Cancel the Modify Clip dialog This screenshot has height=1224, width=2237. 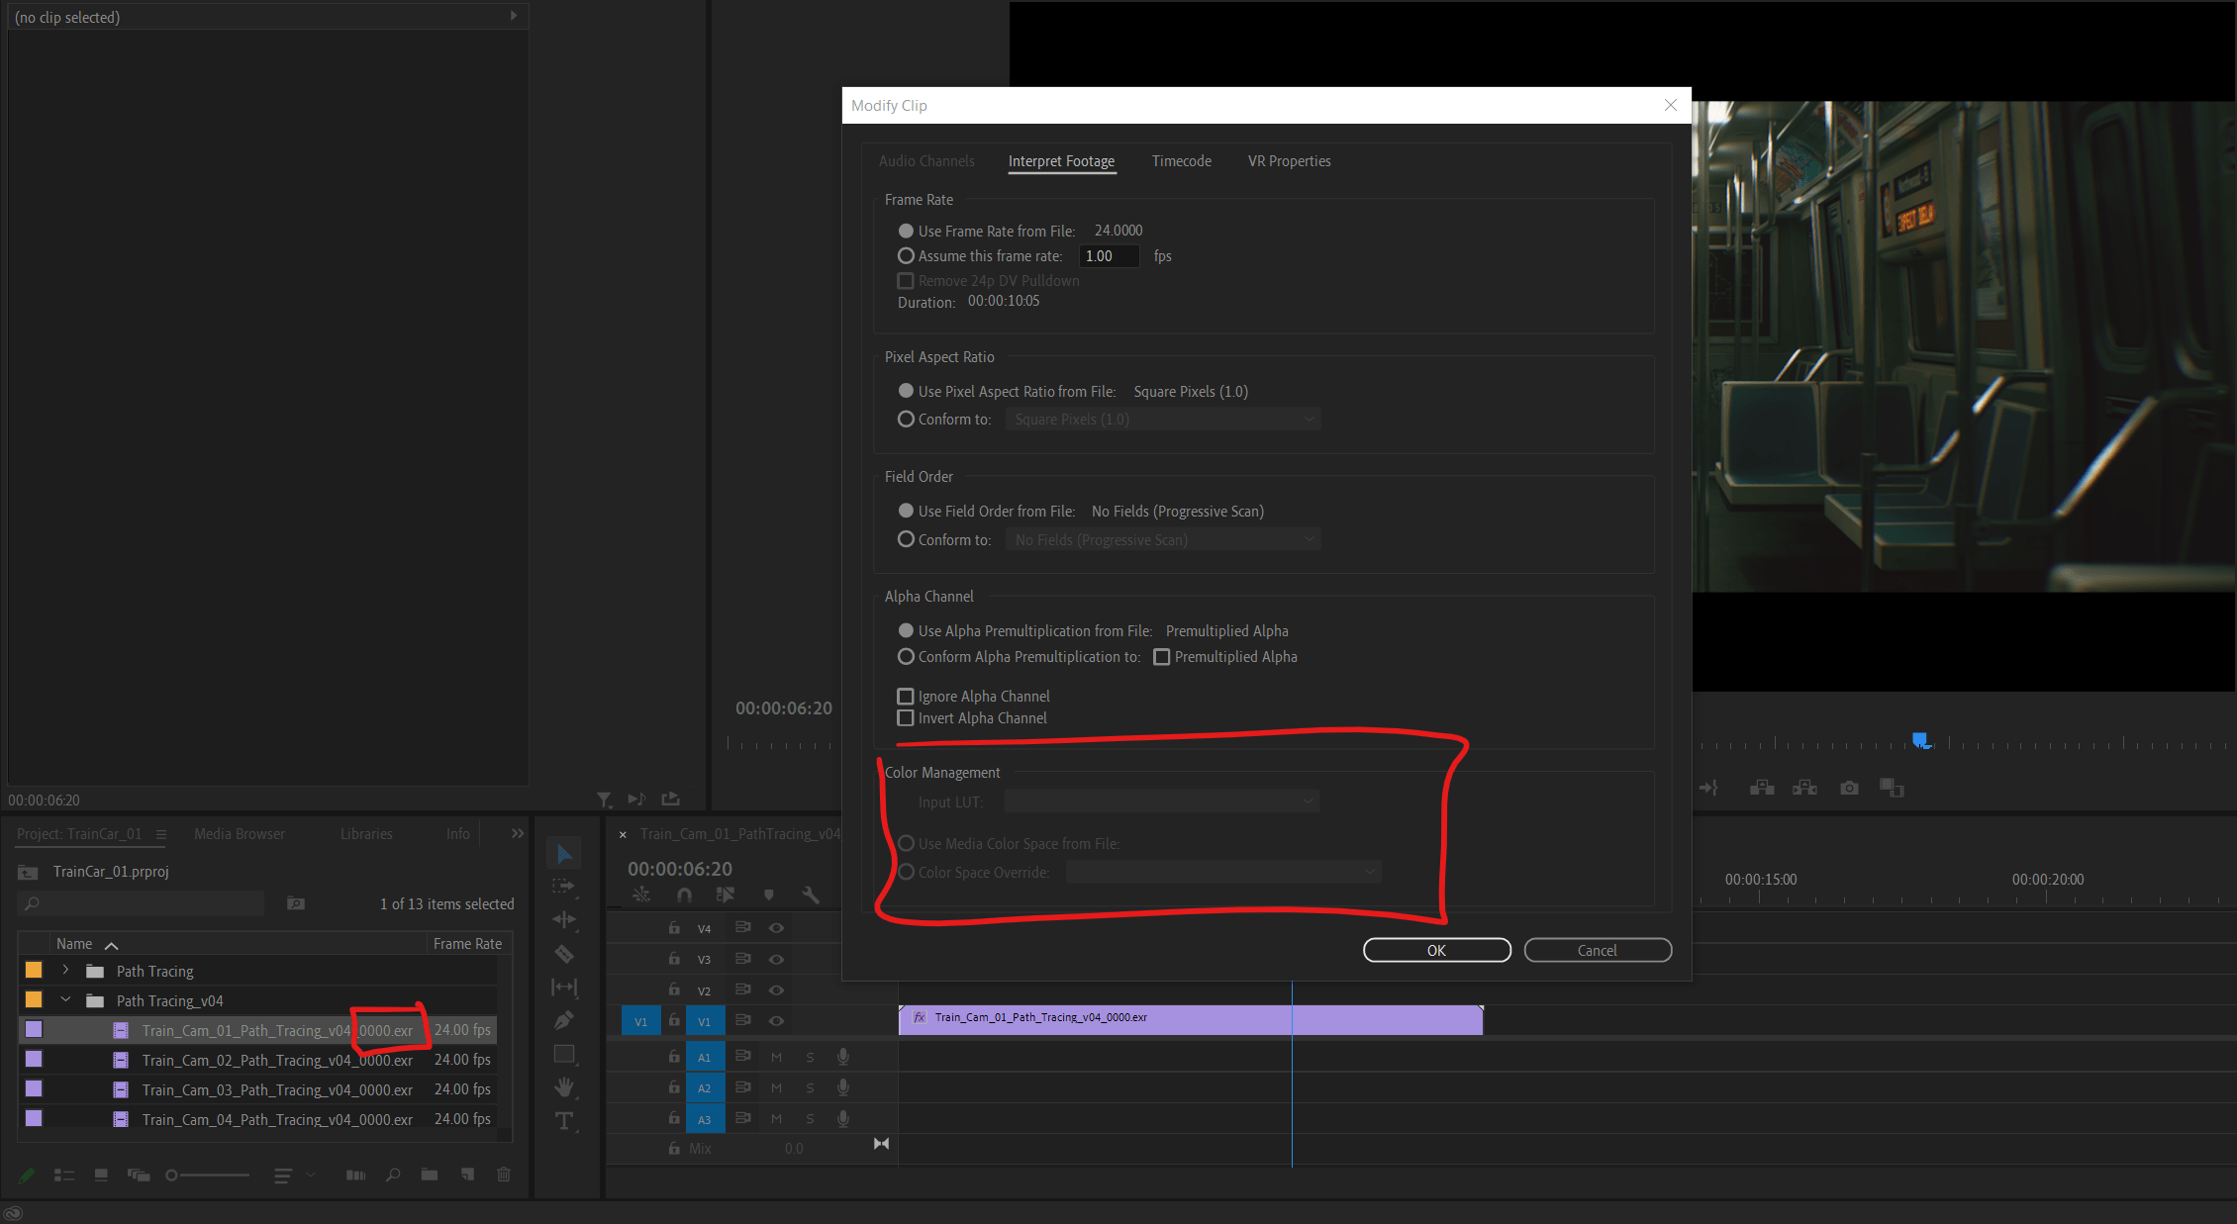1597,950
